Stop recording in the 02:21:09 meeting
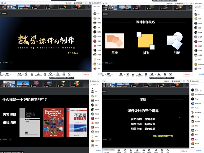 click(111, 85)
